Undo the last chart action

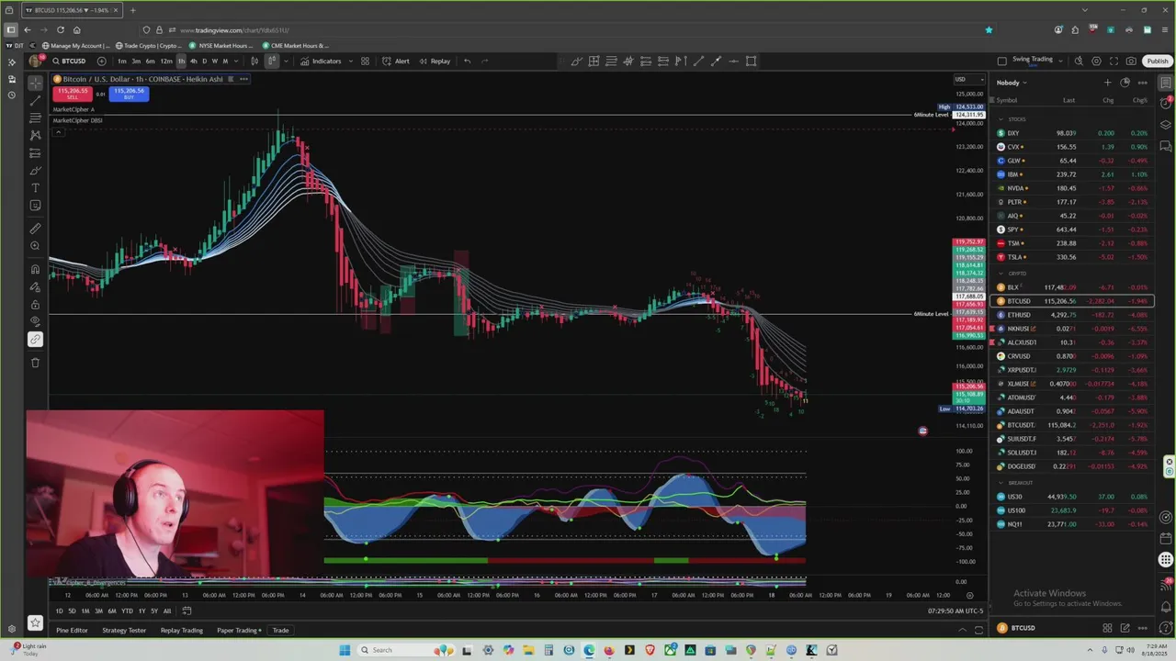(467, 62)
